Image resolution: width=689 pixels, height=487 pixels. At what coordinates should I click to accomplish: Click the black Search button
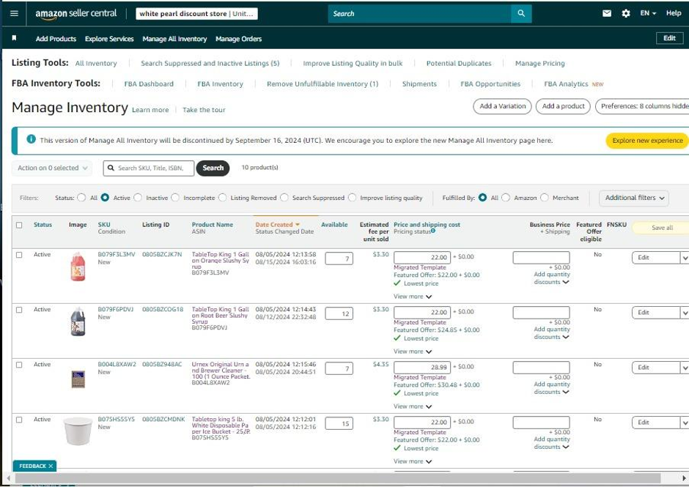pos(213,168)
